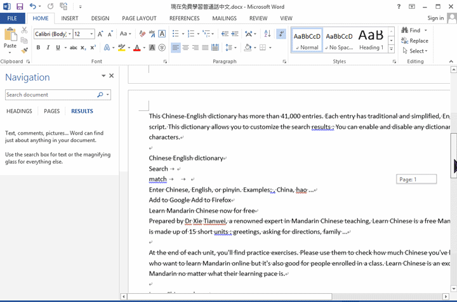Toggle Align Left paragraph button
457x302 pixels.
tap(175, 48)
